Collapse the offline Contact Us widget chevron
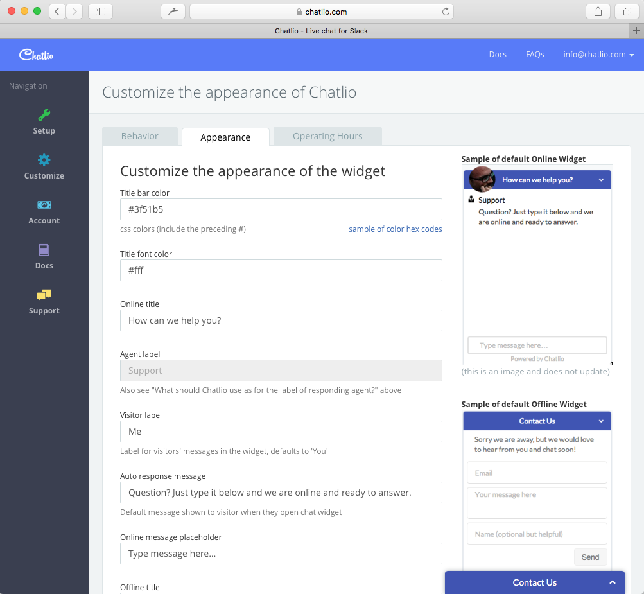644x594 pixels. [x=602, y=421]
